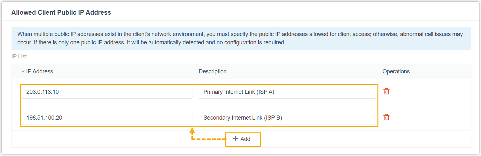
Task: Click the orange arrowhead below the IP rows
Action: (192, 131)
